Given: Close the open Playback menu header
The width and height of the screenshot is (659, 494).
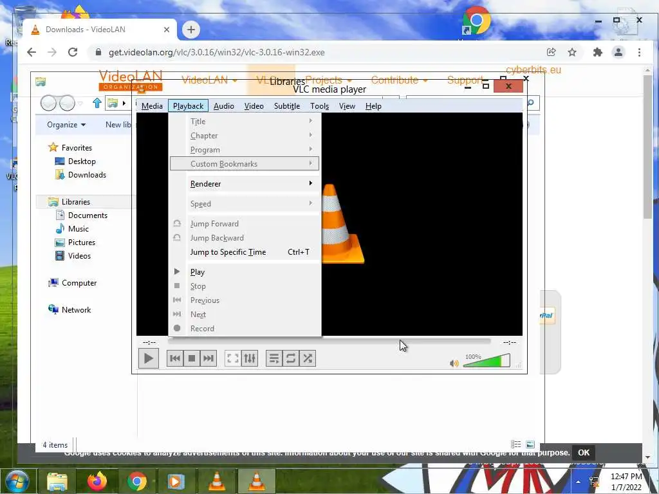Looking at the screenshot, I should (188, 106).
